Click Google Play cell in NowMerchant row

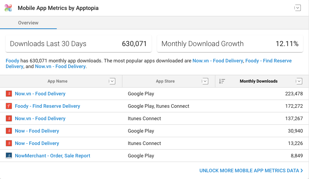[141, 156]
